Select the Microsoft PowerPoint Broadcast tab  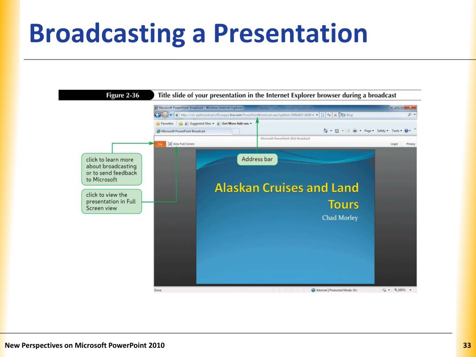194,131
